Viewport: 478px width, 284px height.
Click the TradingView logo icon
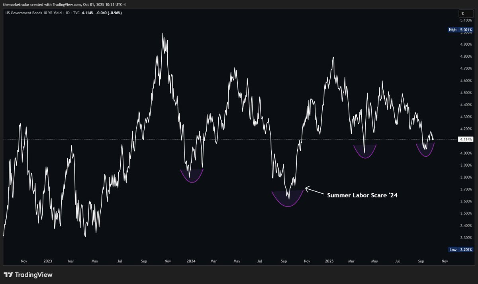pos(8,275)
